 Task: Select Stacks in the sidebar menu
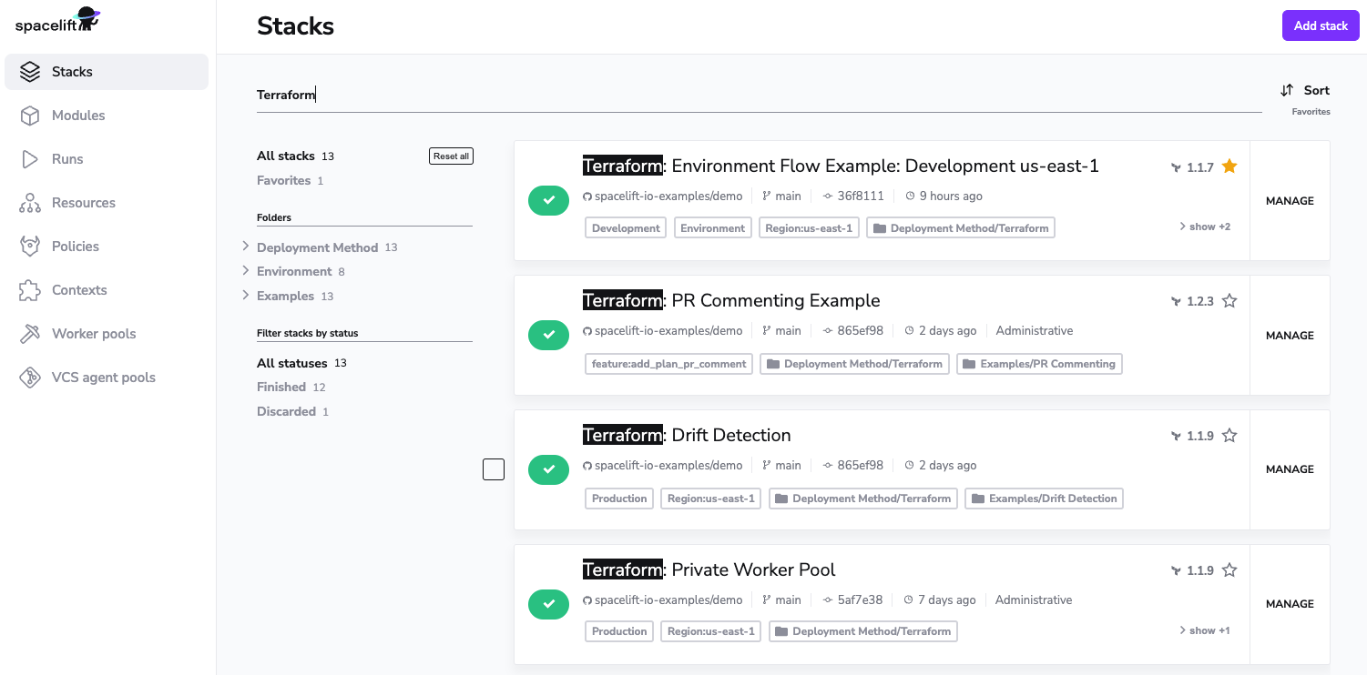point(107,72)
